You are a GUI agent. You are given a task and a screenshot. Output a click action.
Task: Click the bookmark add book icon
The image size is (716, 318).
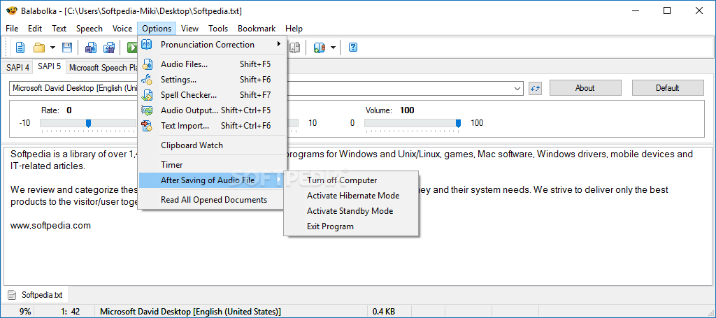tap(319, 48)
